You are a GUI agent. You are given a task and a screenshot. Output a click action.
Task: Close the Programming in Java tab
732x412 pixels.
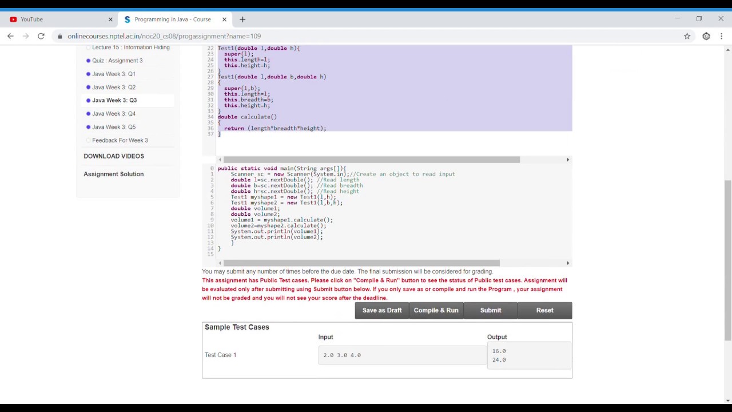click(x=224, y=19)
